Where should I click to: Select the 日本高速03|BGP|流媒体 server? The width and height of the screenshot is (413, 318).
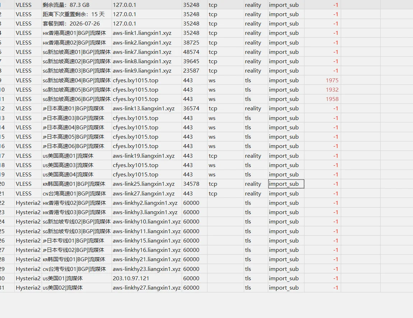coord(74,118)
